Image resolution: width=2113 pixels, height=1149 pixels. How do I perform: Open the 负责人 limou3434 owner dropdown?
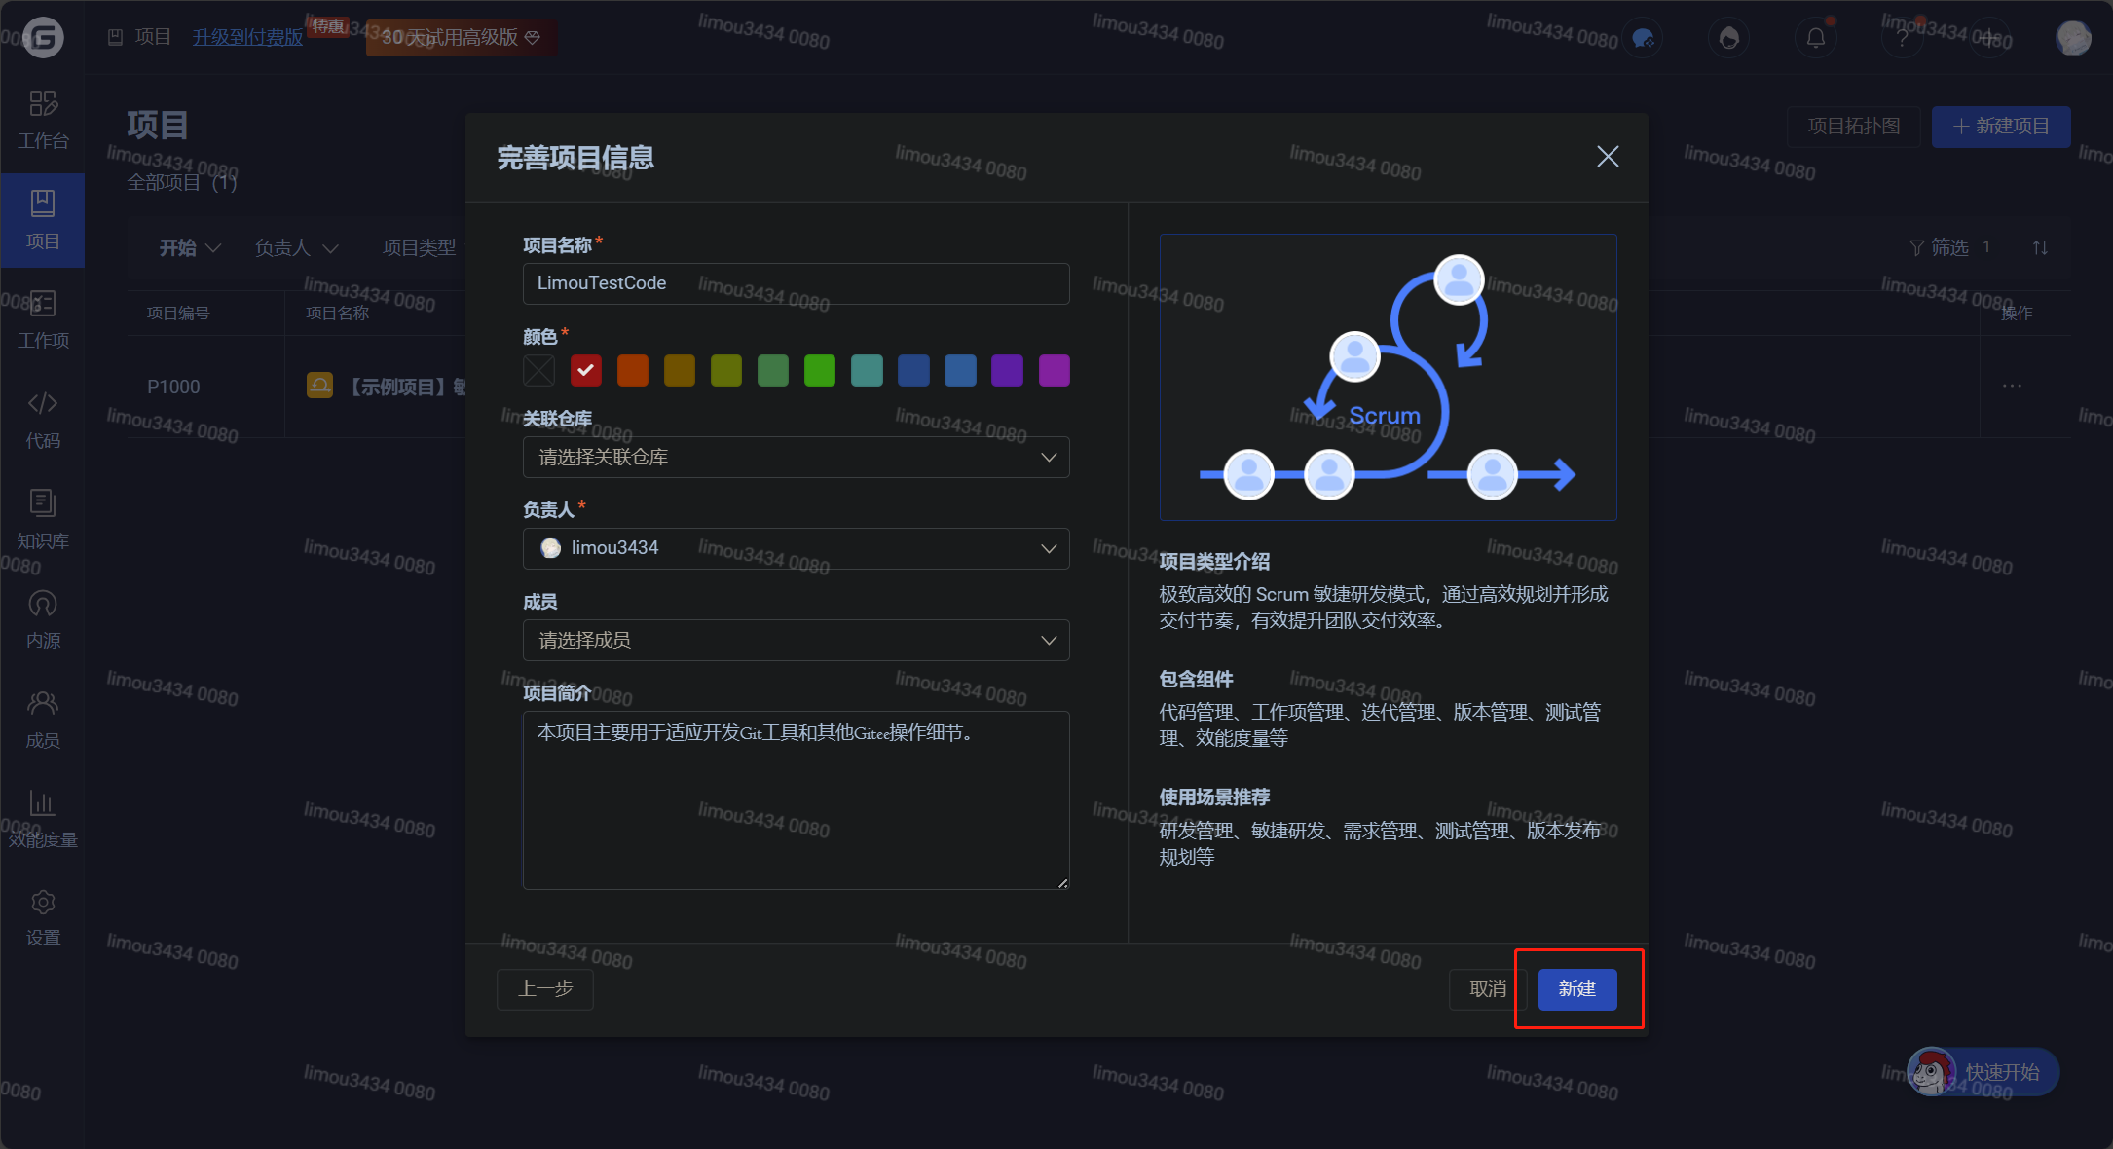click(796, 548)
